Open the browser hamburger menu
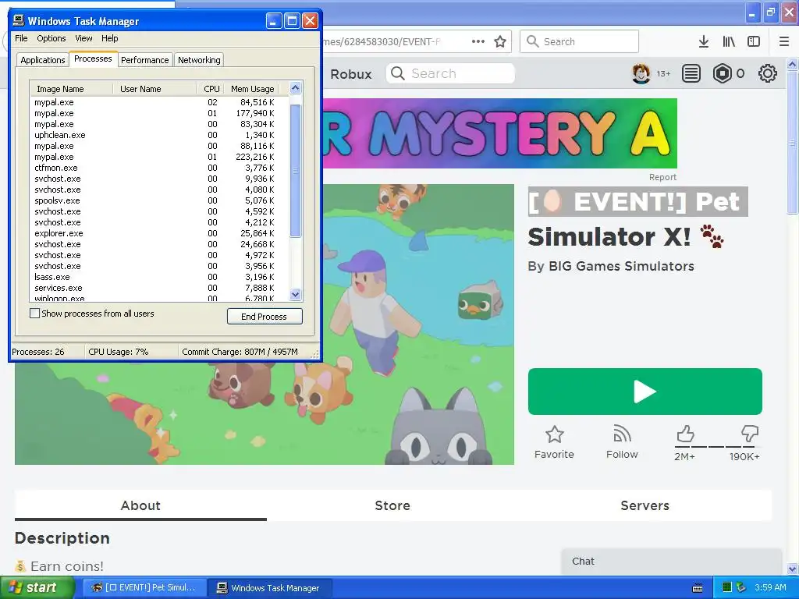 pyautogui.click(x=783, y=42)
